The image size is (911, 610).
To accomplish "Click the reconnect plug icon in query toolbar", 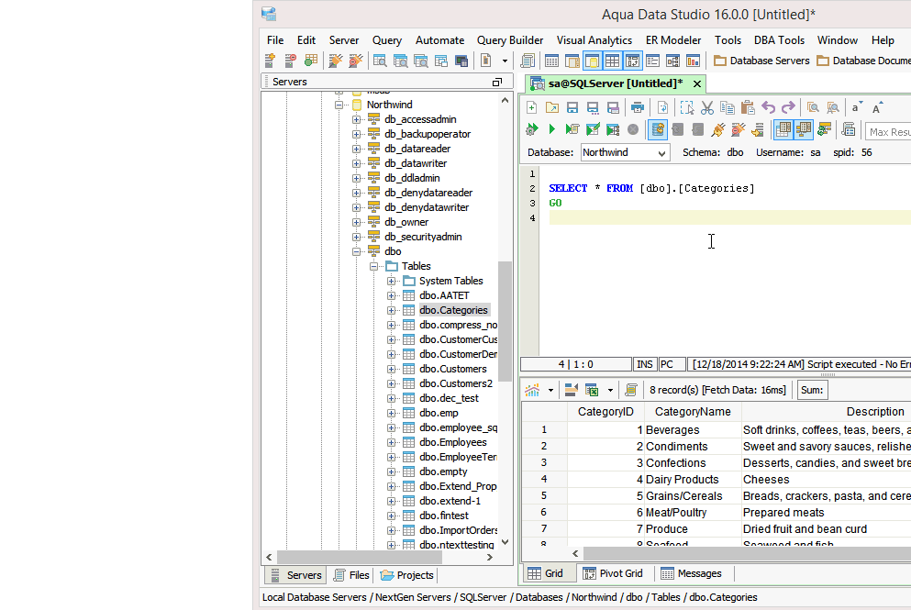I will [718, 129].
